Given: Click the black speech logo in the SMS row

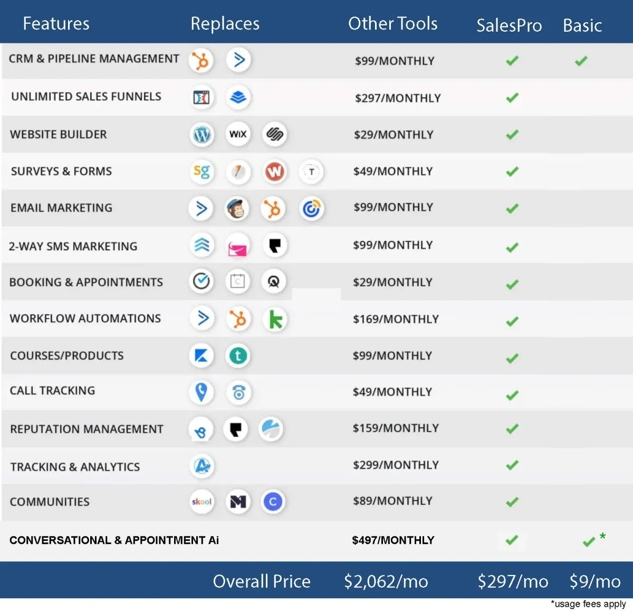Looking at the screenshot, I should tap(274, 245).
